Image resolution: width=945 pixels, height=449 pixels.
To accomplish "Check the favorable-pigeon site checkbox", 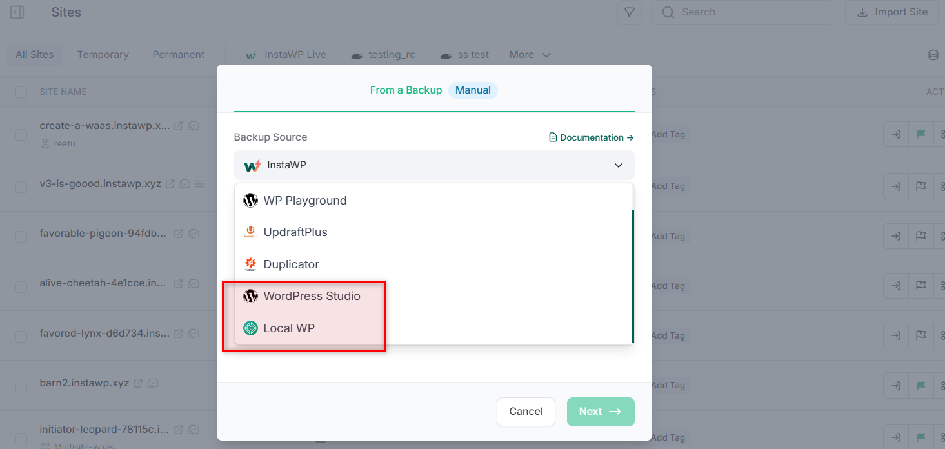I will pyautogui.click(x=21, y=237).
